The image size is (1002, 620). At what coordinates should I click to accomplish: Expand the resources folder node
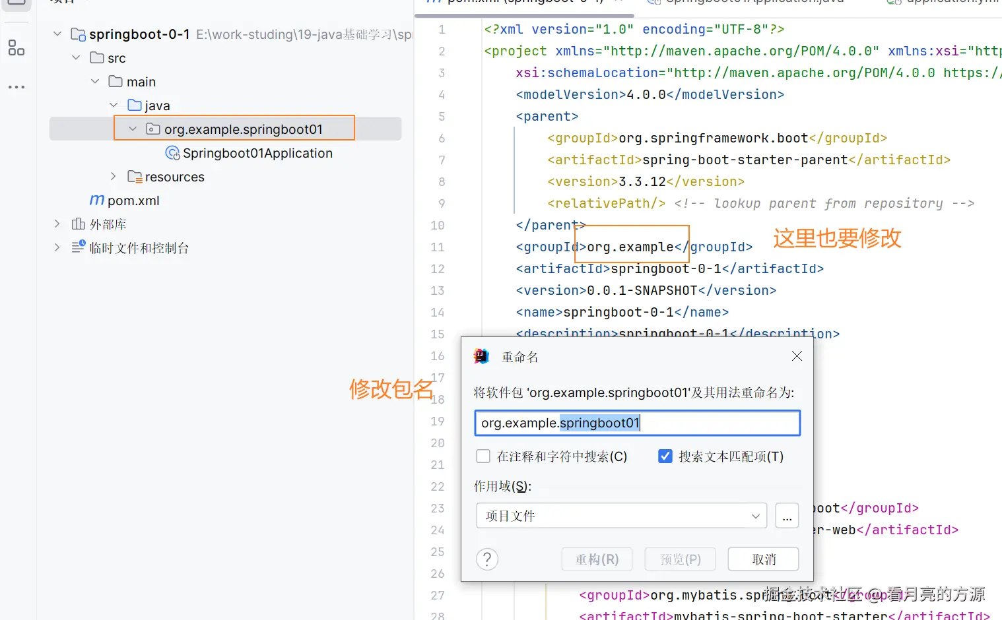(114, 176)
